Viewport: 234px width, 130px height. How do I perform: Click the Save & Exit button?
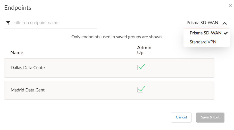(210, 117)
